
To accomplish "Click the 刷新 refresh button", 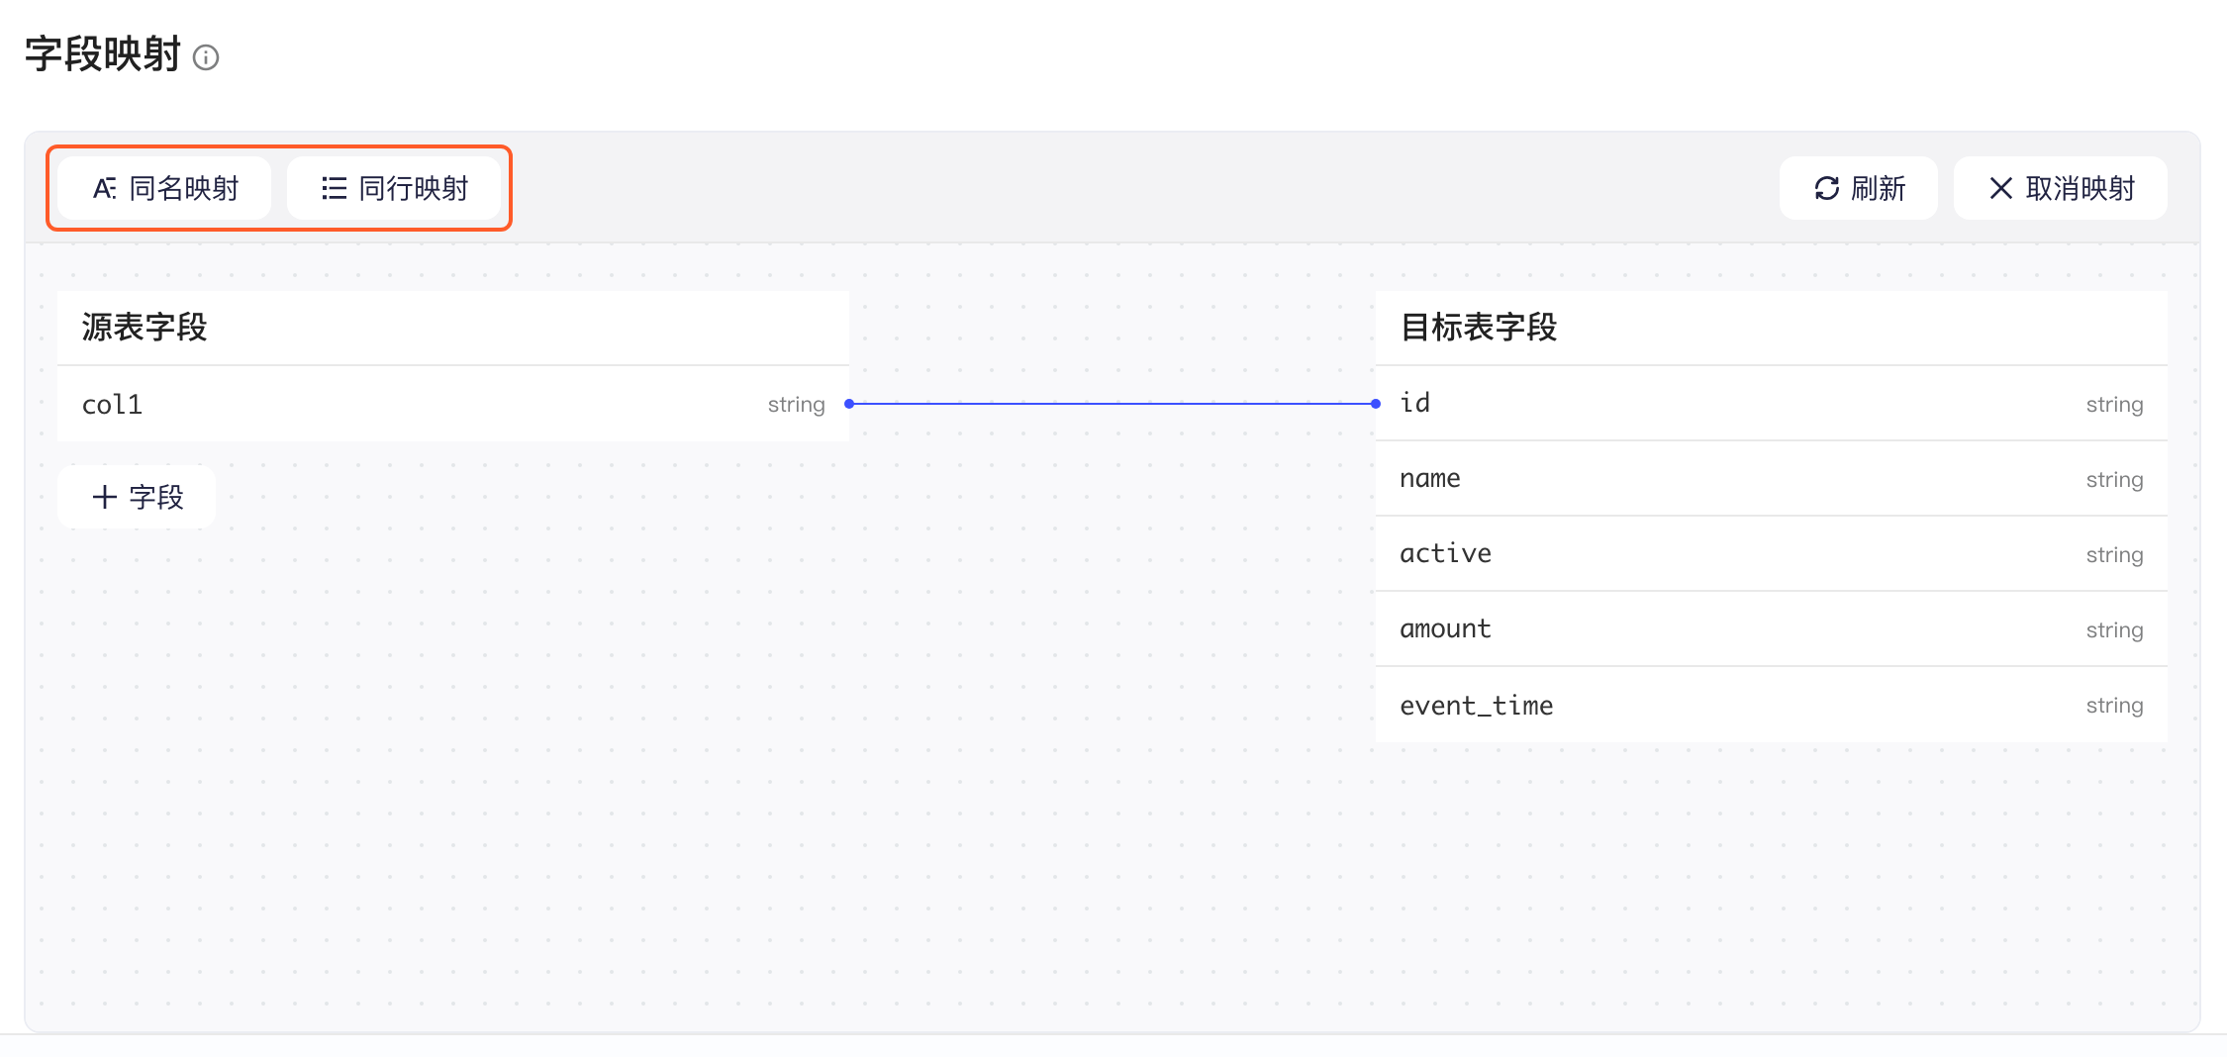I will [x=1859, y=188].
